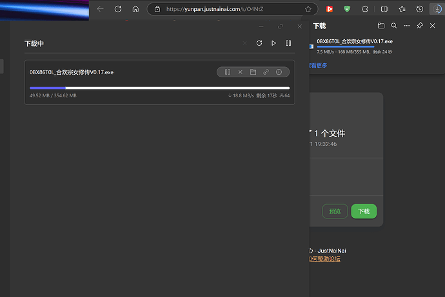Image resolution: width=445 pixels, height=297 pixels.
Task: Click the 49.52 MB / 354.62 MB size text
Action: [x=53, y=95]
